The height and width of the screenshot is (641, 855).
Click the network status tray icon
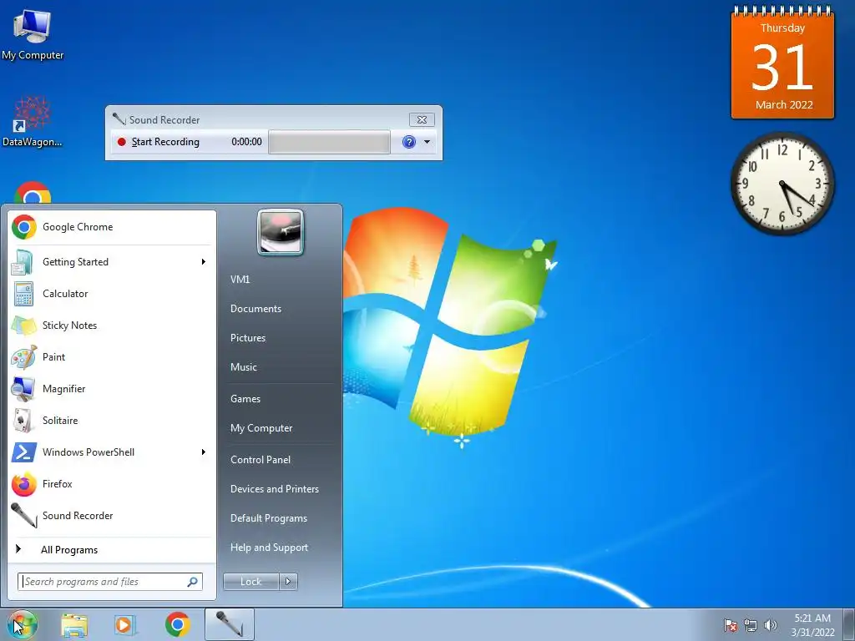(x=751, y=625)
